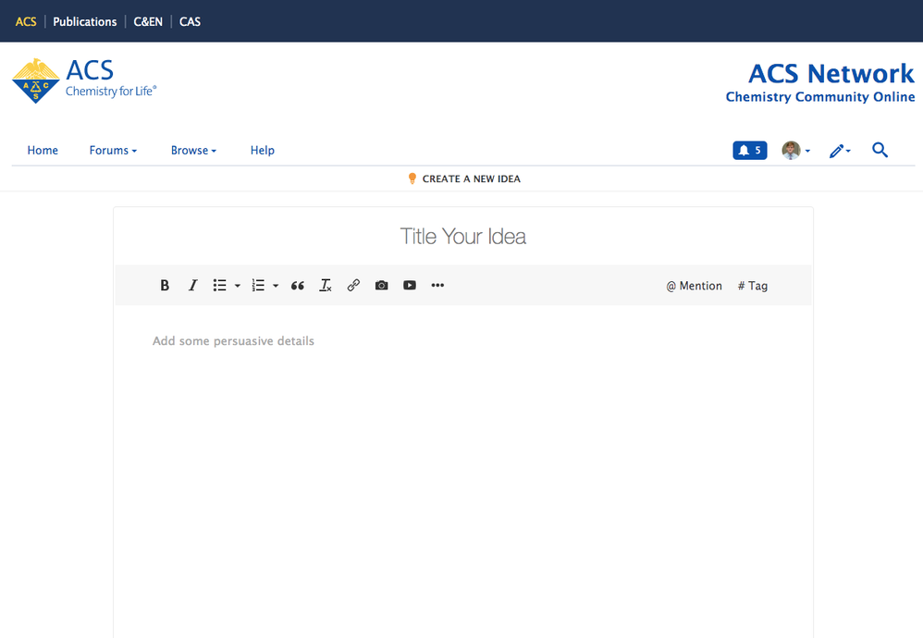Viewport: 923px width, 638px height.
Task: Expand the bulleted list dropdown arrow
Action: pyautogui.click(x=238, y=286)
